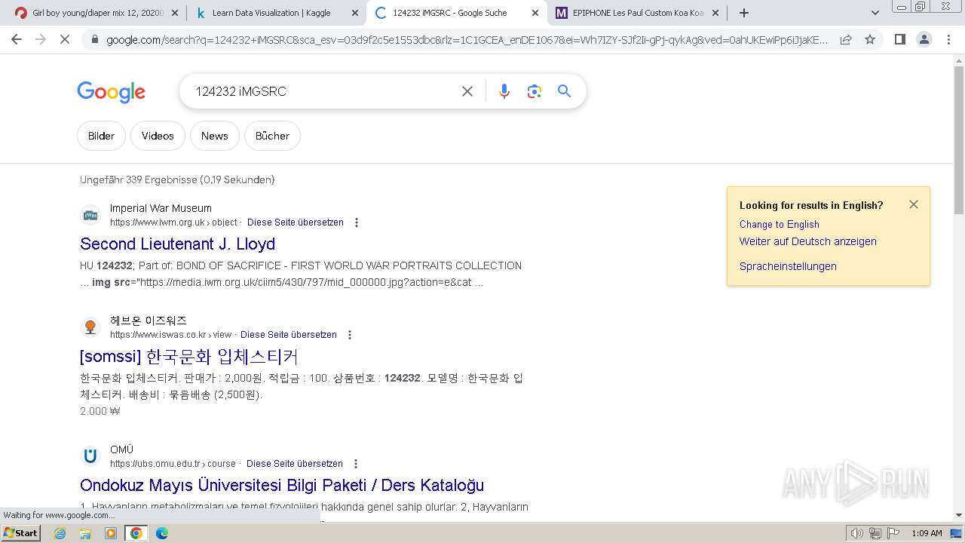Open tab search dropdown arrow
Image resolution: width=965 pixels, height=543 pixels.
pos(875,13)
